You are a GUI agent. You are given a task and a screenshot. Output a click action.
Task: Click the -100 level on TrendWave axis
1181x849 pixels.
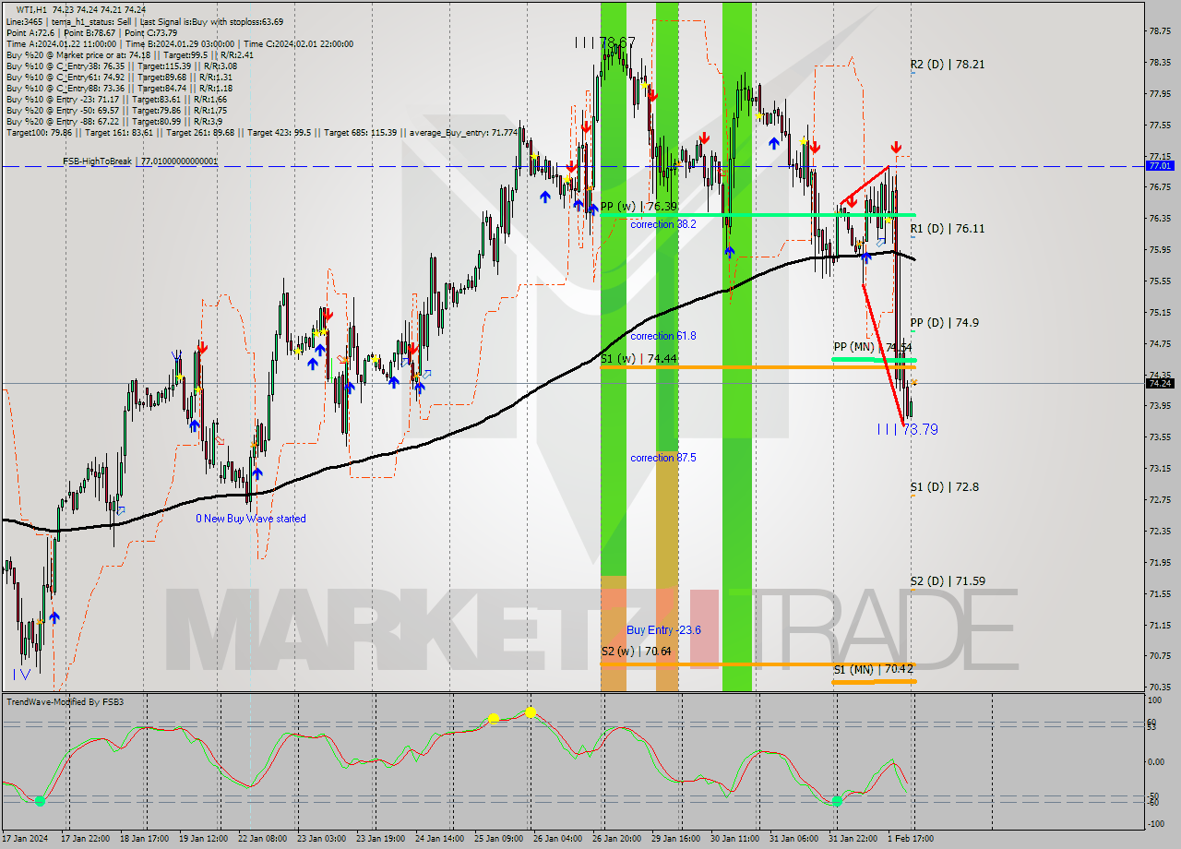1158,822
